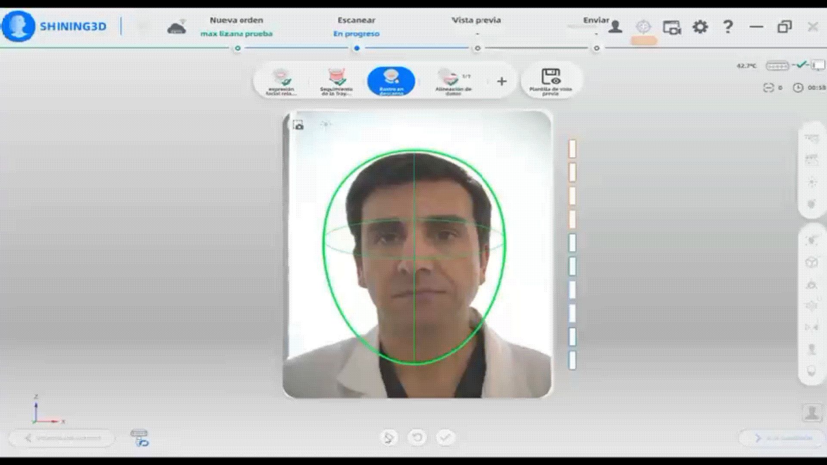
Task: Click the restart/undo button at bottom center
Action: [417, 437]
